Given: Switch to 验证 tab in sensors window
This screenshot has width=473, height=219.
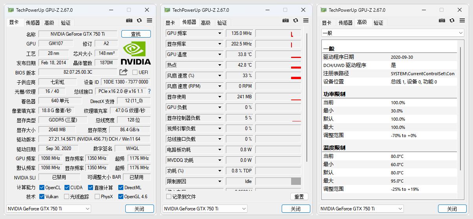Looking at the screenshot, I should pos(222,23).
